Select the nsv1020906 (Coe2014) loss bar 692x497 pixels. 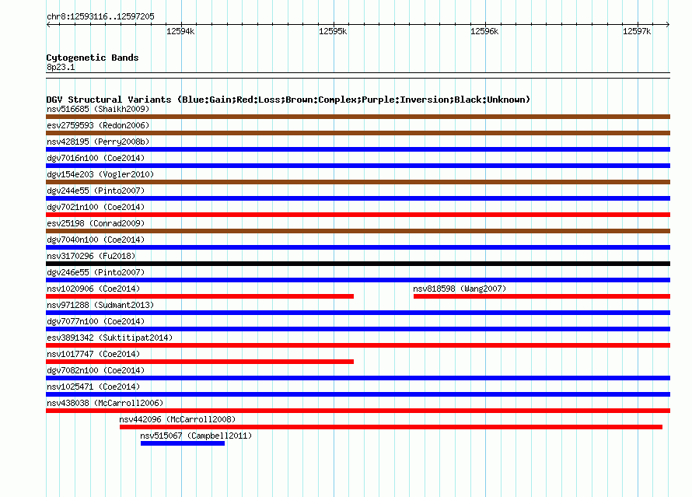[200, 296]
